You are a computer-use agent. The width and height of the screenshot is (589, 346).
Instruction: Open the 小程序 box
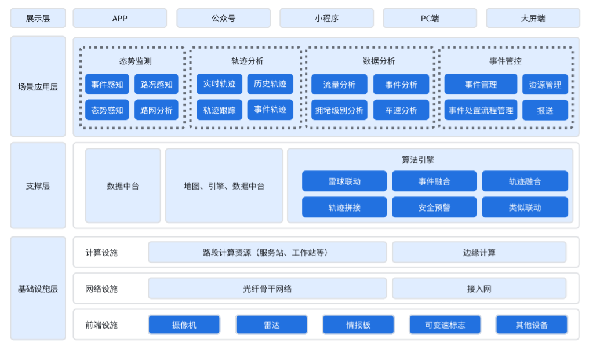point(326,18)
